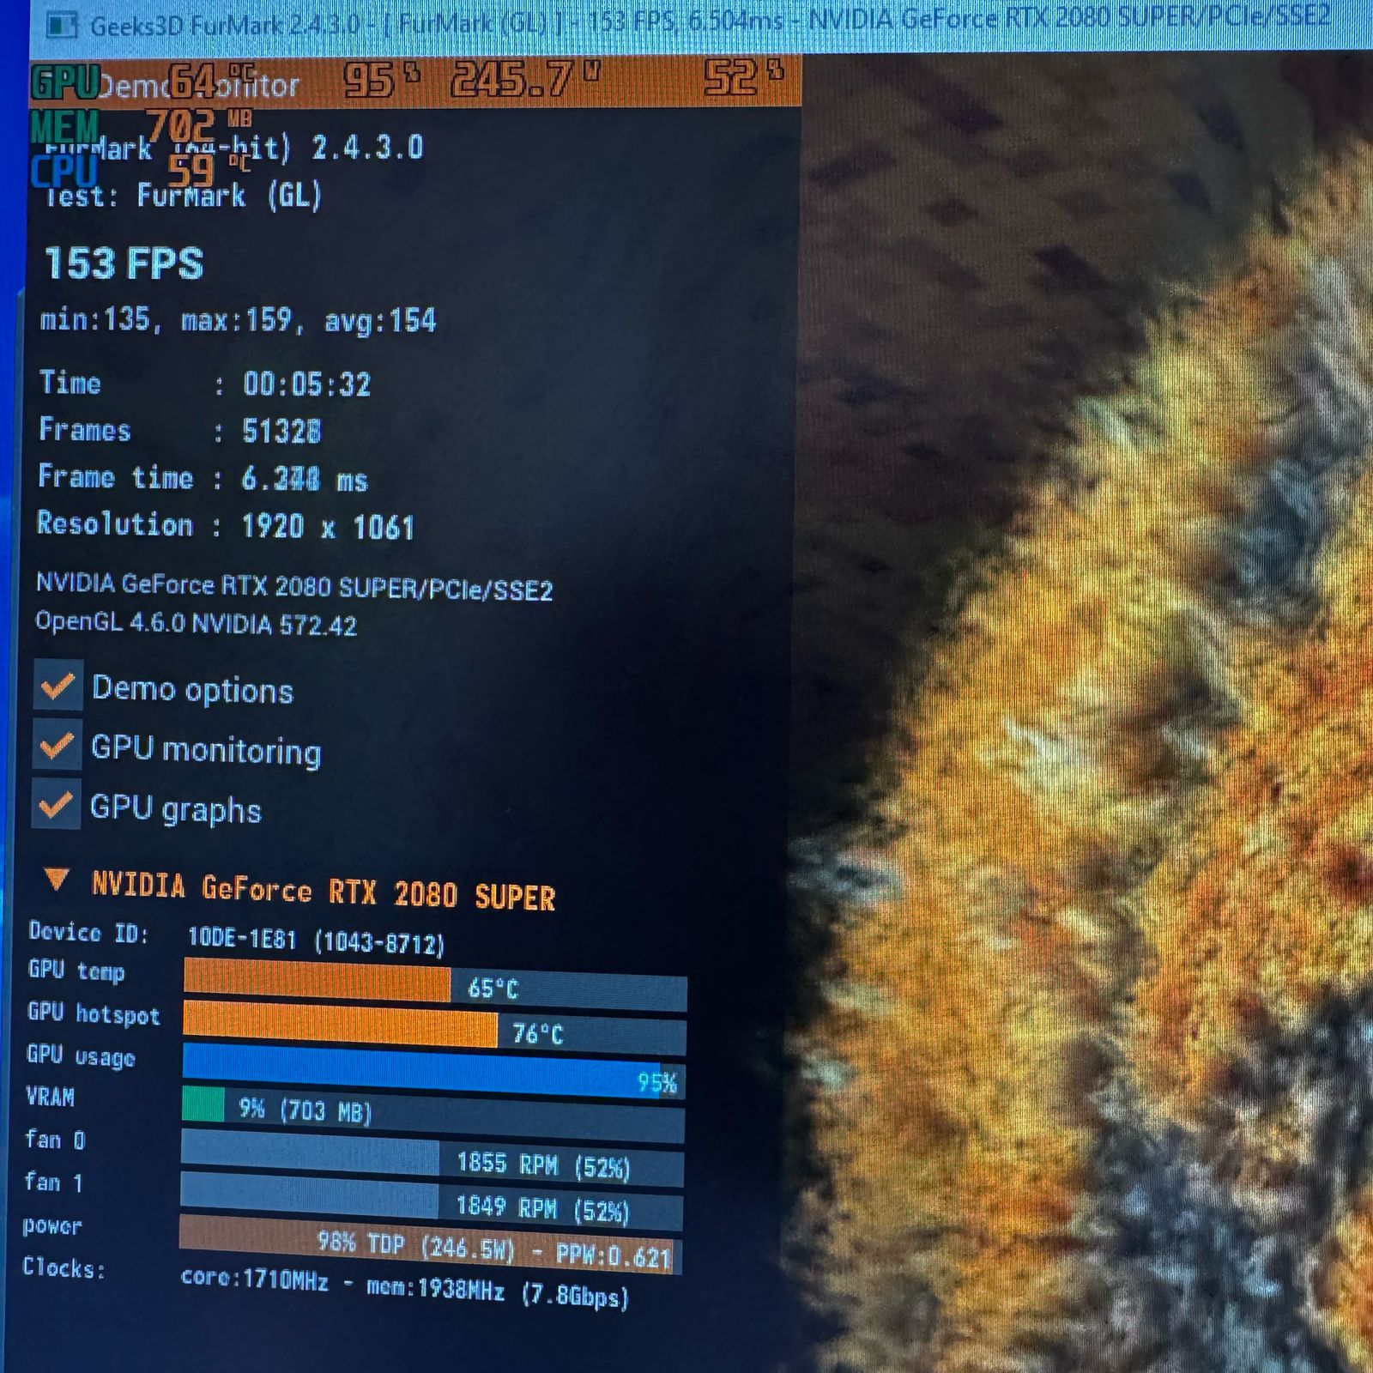Click the FurMark app icon in title bar

click(x=63, y=25)
